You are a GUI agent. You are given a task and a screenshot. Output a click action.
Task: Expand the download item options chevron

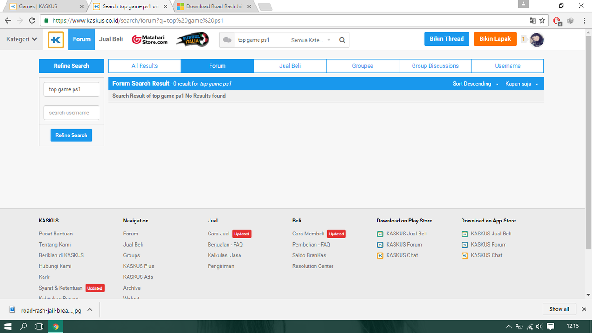[90, 310]
